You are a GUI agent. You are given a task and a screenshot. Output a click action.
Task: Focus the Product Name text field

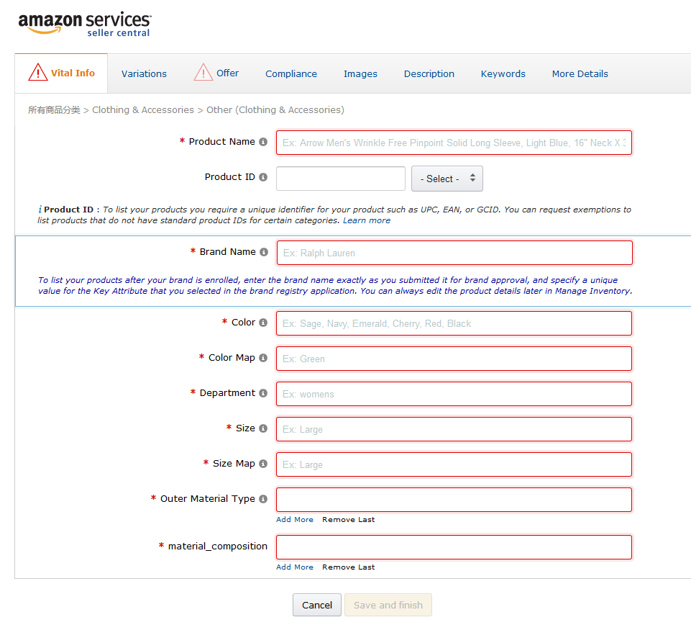click(x=454, y=143)
